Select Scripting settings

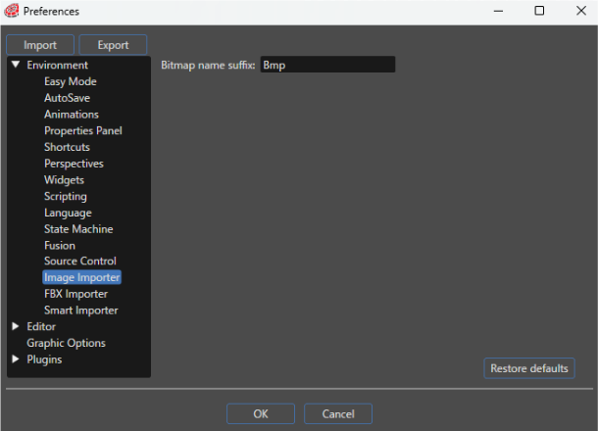tap(66, 196)
